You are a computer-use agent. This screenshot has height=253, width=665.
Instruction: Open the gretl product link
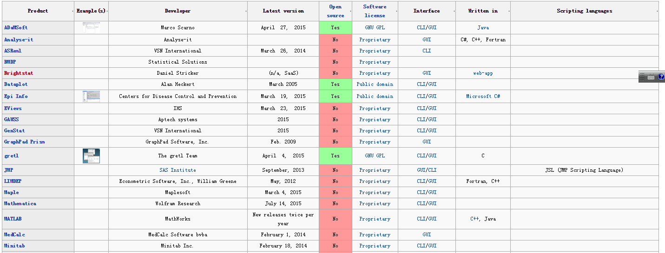click(x=11, y=156)
